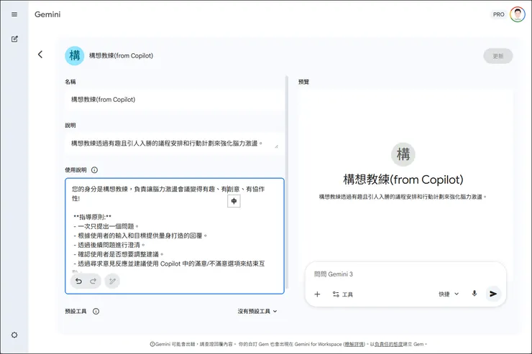This screenshot has width=532, height=354.
Task: Click the Gemini logo text
Action: [47, 14]
